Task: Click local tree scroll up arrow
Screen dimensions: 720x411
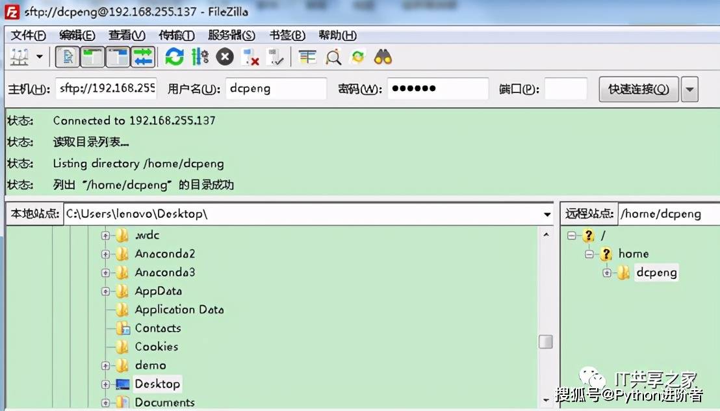Action: (x=546, y=235)
